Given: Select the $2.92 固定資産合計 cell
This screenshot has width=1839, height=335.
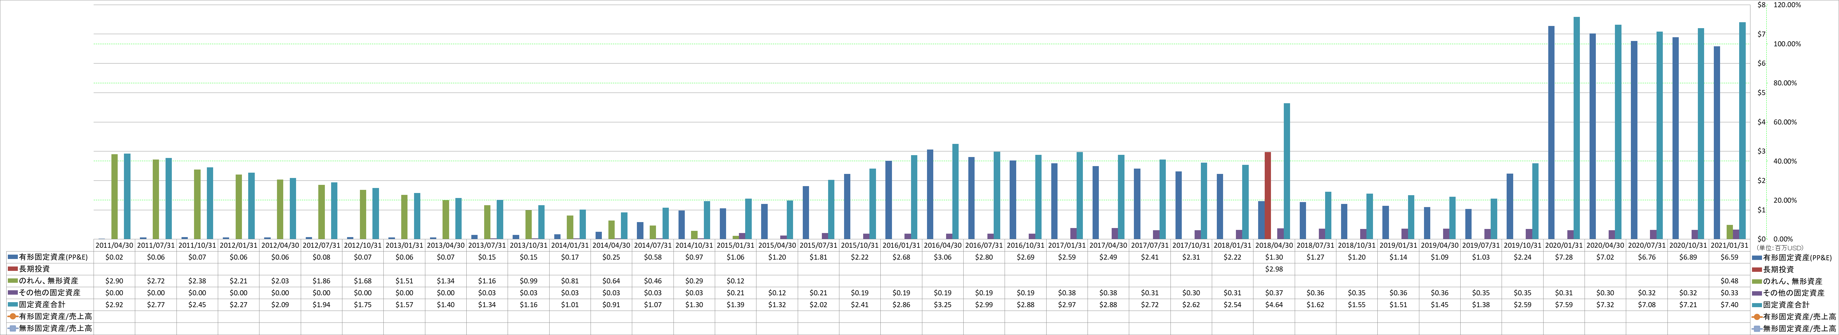Looking at the screenshot, I should tap(114, 305).
